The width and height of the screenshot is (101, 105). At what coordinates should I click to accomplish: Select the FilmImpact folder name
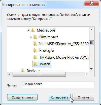coord(49,37)
